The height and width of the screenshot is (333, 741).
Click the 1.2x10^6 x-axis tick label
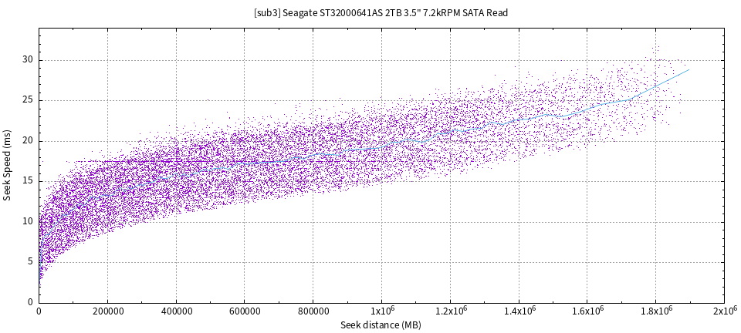[450, 311]
